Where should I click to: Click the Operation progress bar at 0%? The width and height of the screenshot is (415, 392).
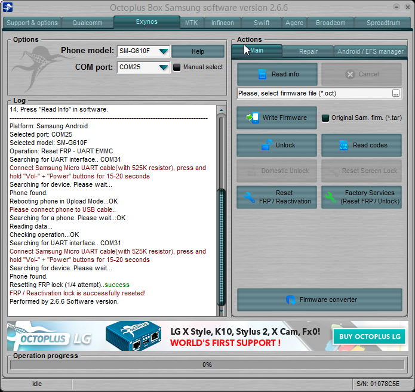[x=207, y=365]
